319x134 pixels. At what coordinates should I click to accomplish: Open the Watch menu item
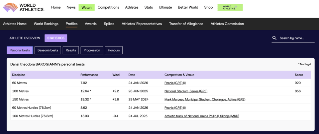pos(86,7)
